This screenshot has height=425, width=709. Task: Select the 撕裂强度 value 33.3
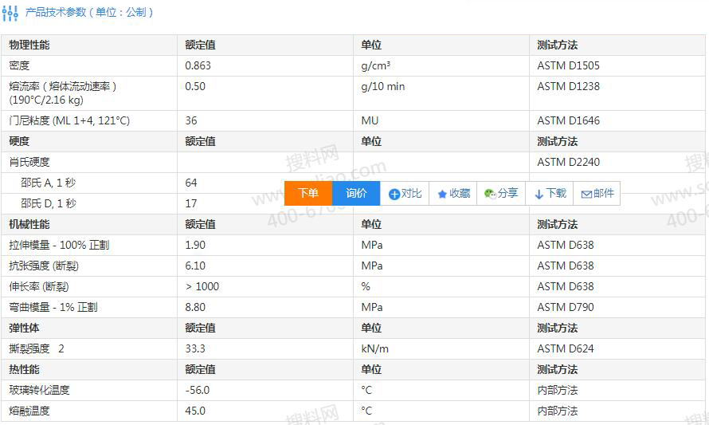coord(195,349)
